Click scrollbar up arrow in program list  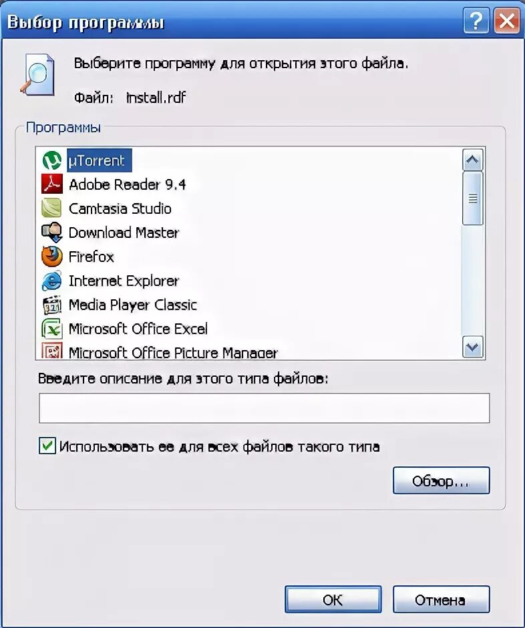click(x=472, y=160)
